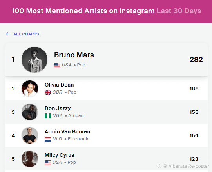Viewport: 212px width, 172px height.
Task: Click Bruno Mars profile photo
Action: pyautogui.click(x=34, y=60)
